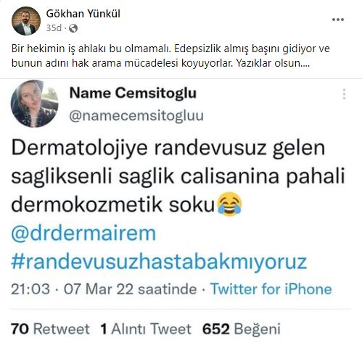This screenshot has height=342, width=362.
Task: Open the @drdermairem mention
Action: pyautogui.click(x=83, y=233)
